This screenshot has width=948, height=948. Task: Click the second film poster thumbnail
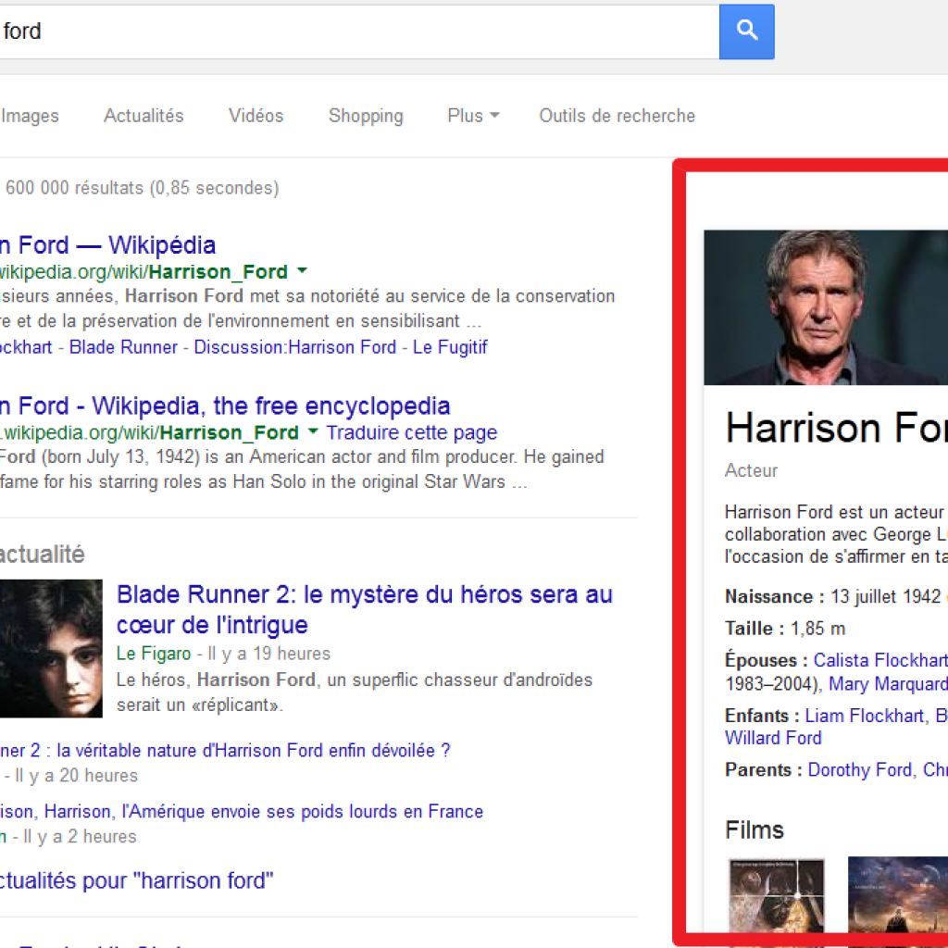click(898, 895)
